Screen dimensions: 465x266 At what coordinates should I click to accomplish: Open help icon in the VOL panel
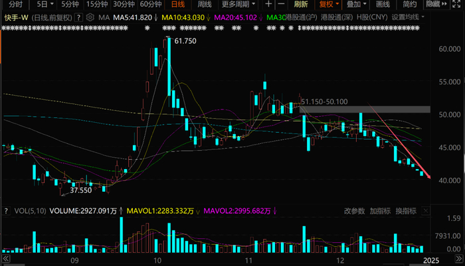(5, 211)
